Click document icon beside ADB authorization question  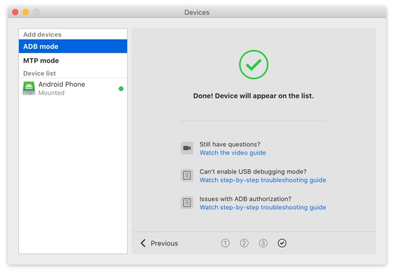187,203
